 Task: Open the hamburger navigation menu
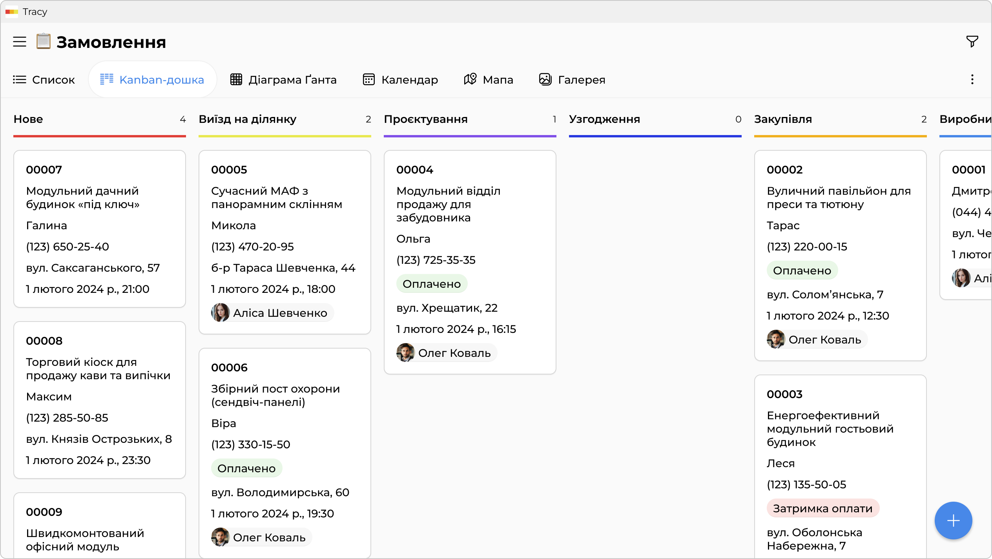[20, 42]
